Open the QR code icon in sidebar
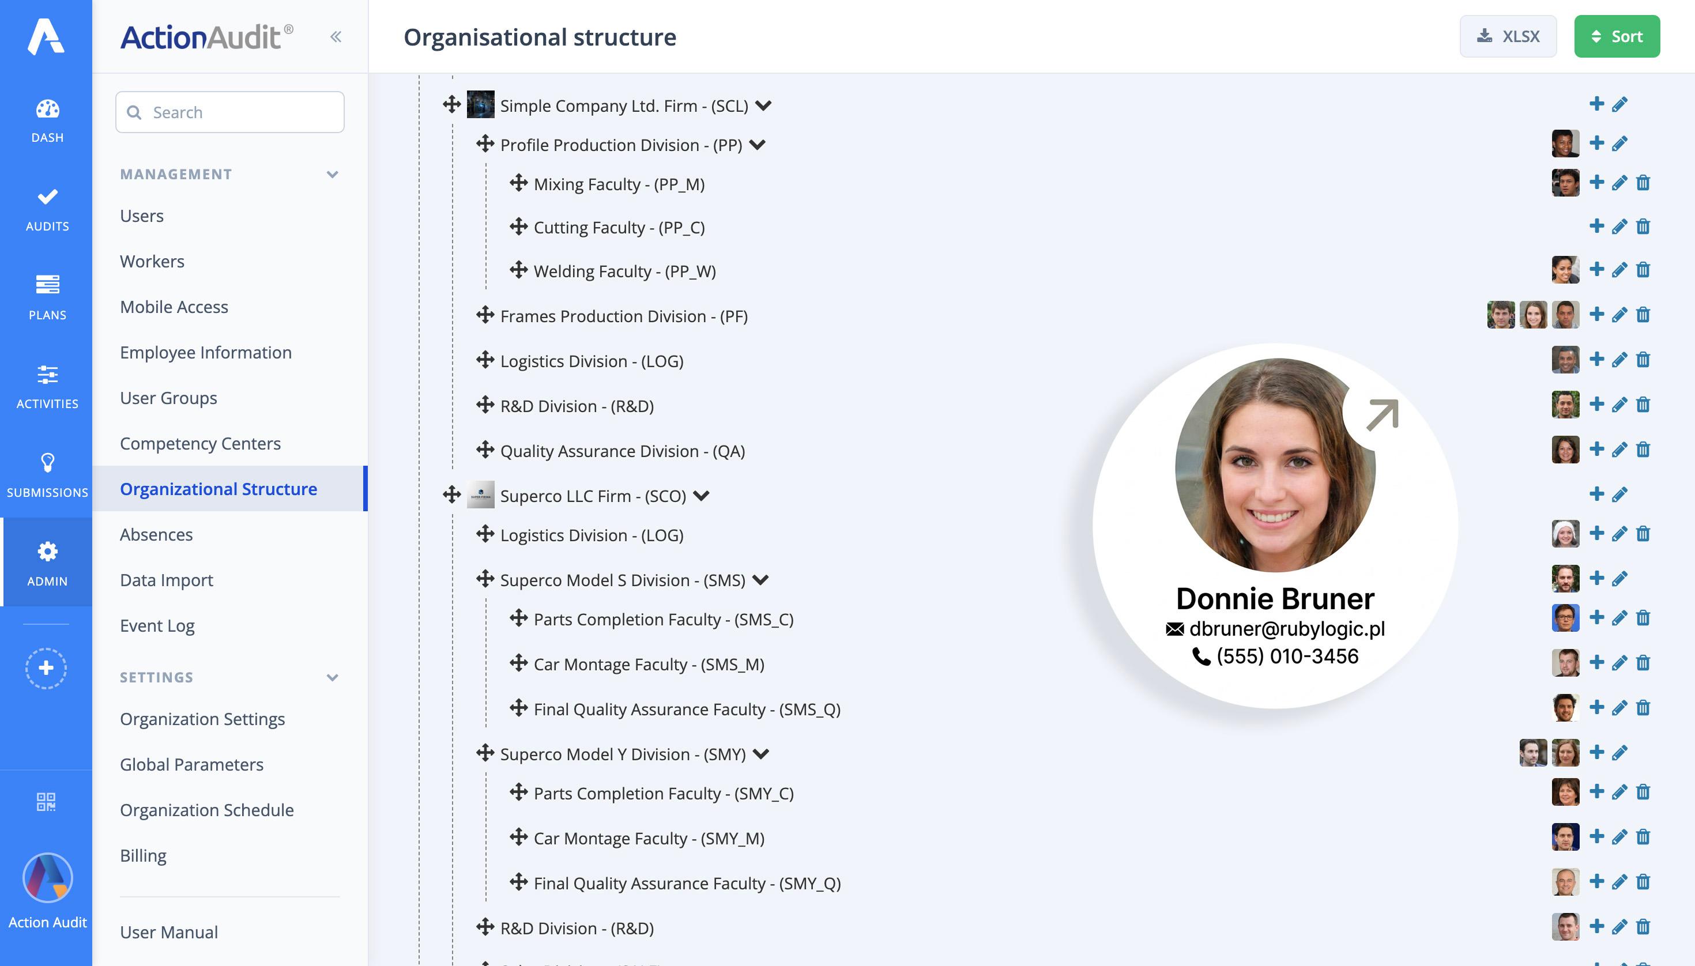 (x=47, y=802)
